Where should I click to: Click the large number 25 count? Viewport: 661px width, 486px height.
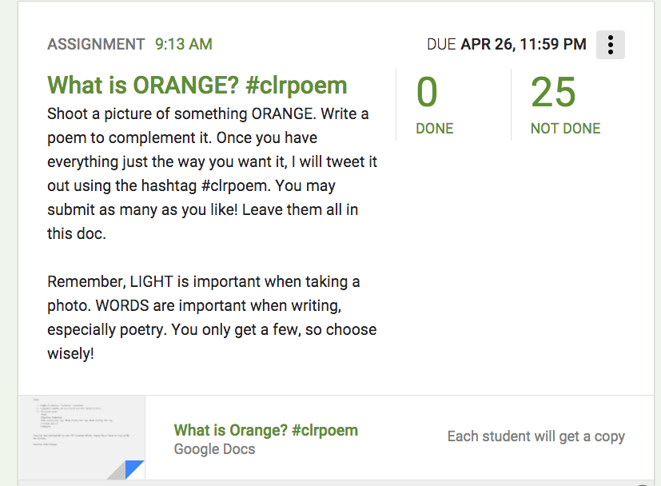(553, 93)
